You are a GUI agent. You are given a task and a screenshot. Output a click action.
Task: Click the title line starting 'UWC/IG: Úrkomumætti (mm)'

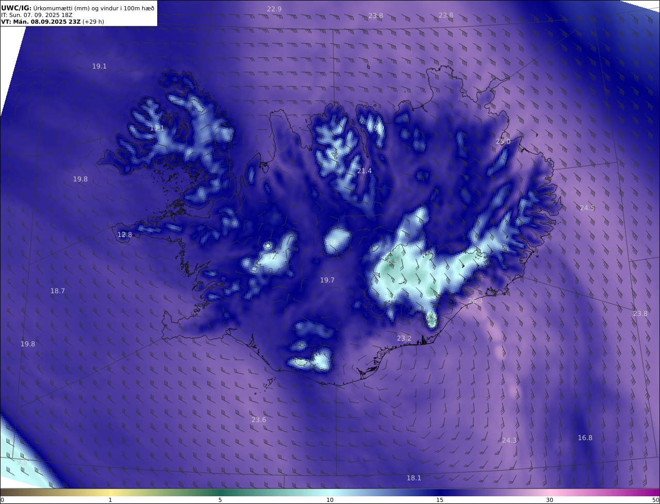click(x=78, y=8)
